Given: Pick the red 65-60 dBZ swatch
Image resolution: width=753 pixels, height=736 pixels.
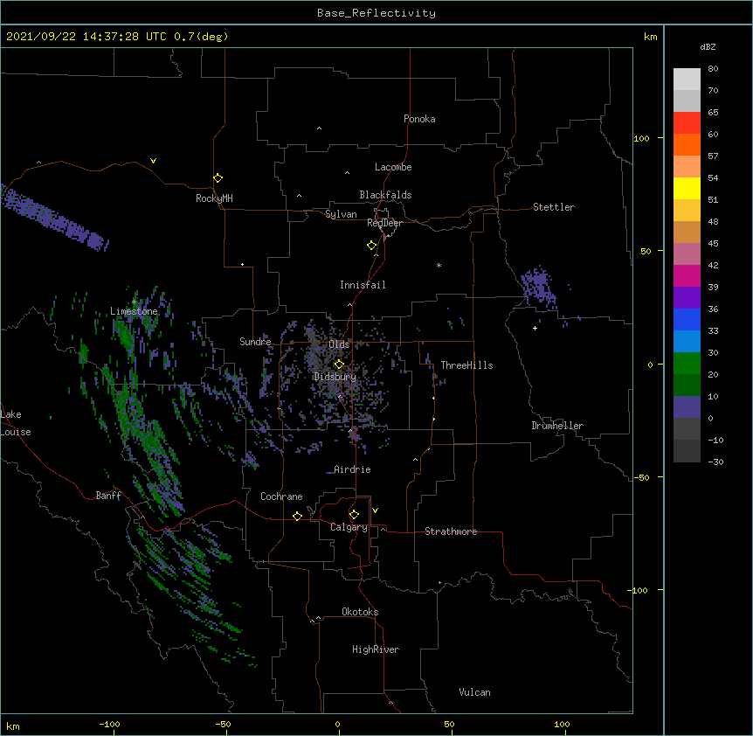Looking at the screenshot, I should coord(687,122).
